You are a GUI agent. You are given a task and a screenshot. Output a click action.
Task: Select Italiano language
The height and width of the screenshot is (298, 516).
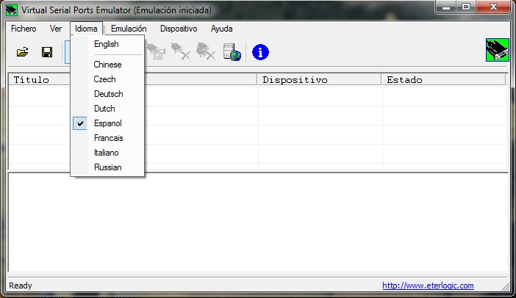click(x=107, y=153)
